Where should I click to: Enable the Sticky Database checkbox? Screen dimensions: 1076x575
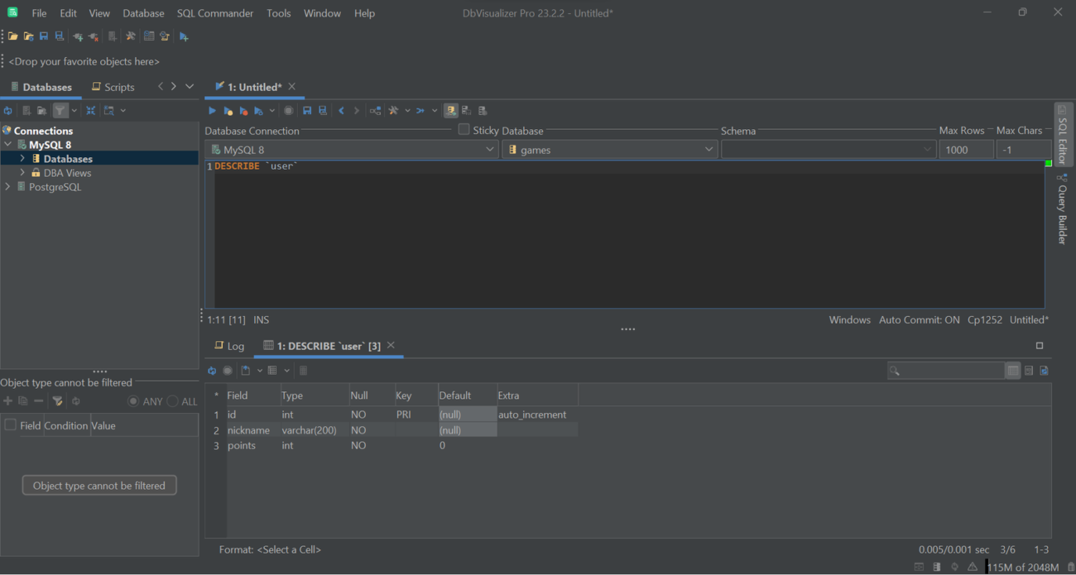tap(464, 129)
